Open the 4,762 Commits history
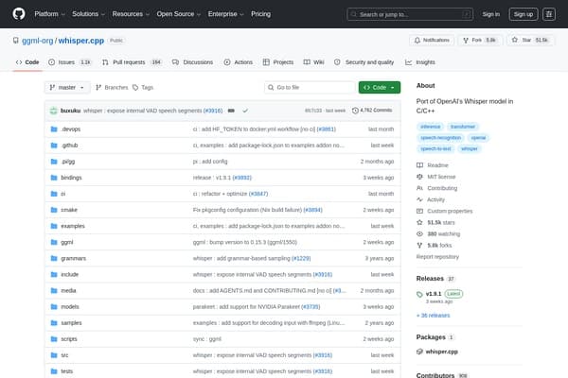The height and width of the screenshot is (378, 568). [x=372, y=111]
